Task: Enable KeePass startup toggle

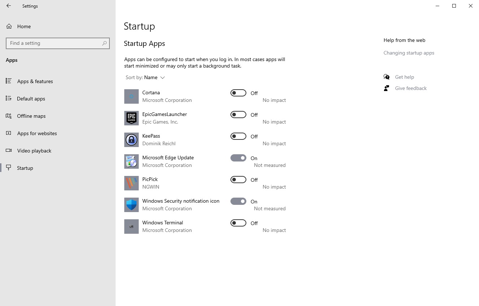Action: (x=238, y=136)
